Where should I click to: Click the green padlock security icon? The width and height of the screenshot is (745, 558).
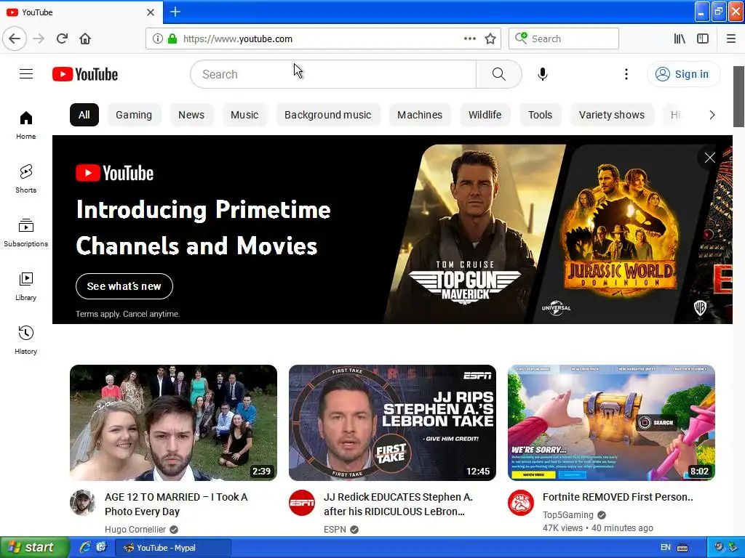(172, 39)
